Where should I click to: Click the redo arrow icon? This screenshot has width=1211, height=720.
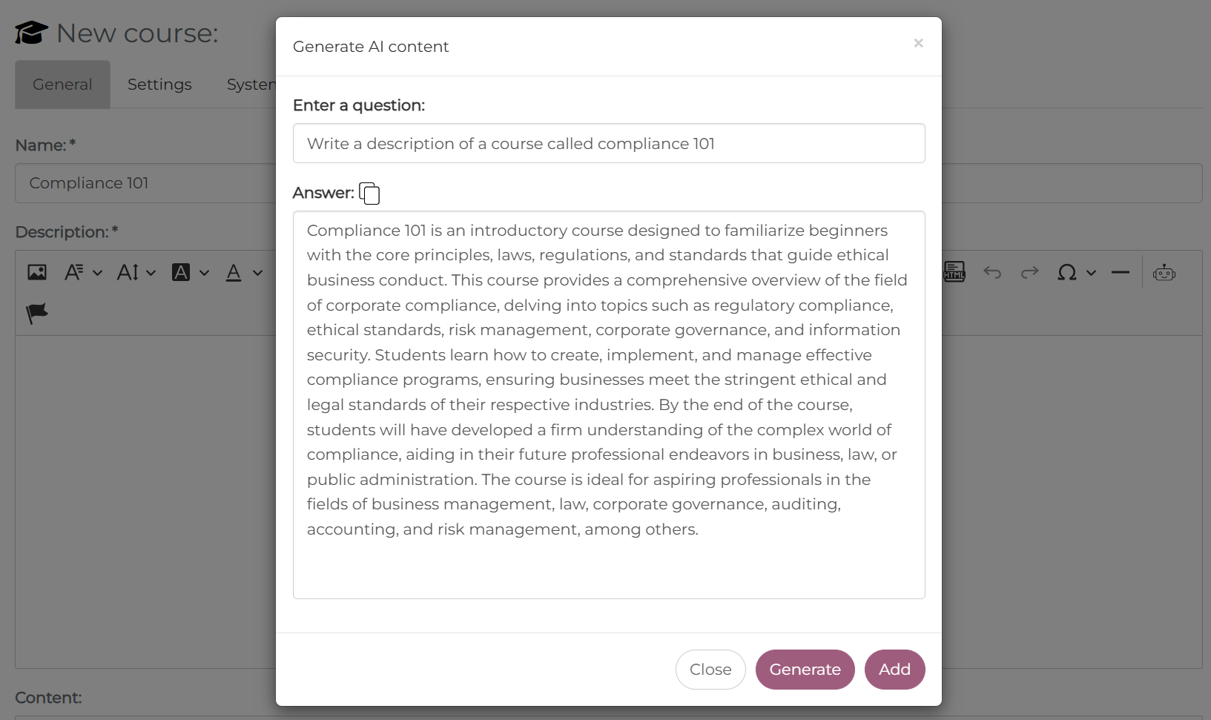[1029, 273]
